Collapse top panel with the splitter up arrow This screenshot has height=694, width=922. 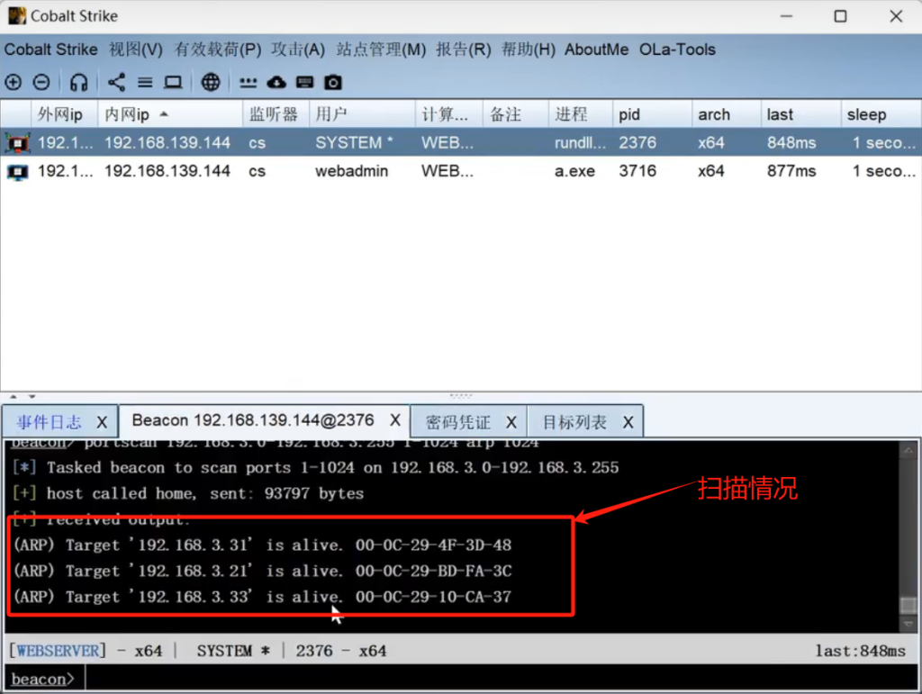coord(13,397)
